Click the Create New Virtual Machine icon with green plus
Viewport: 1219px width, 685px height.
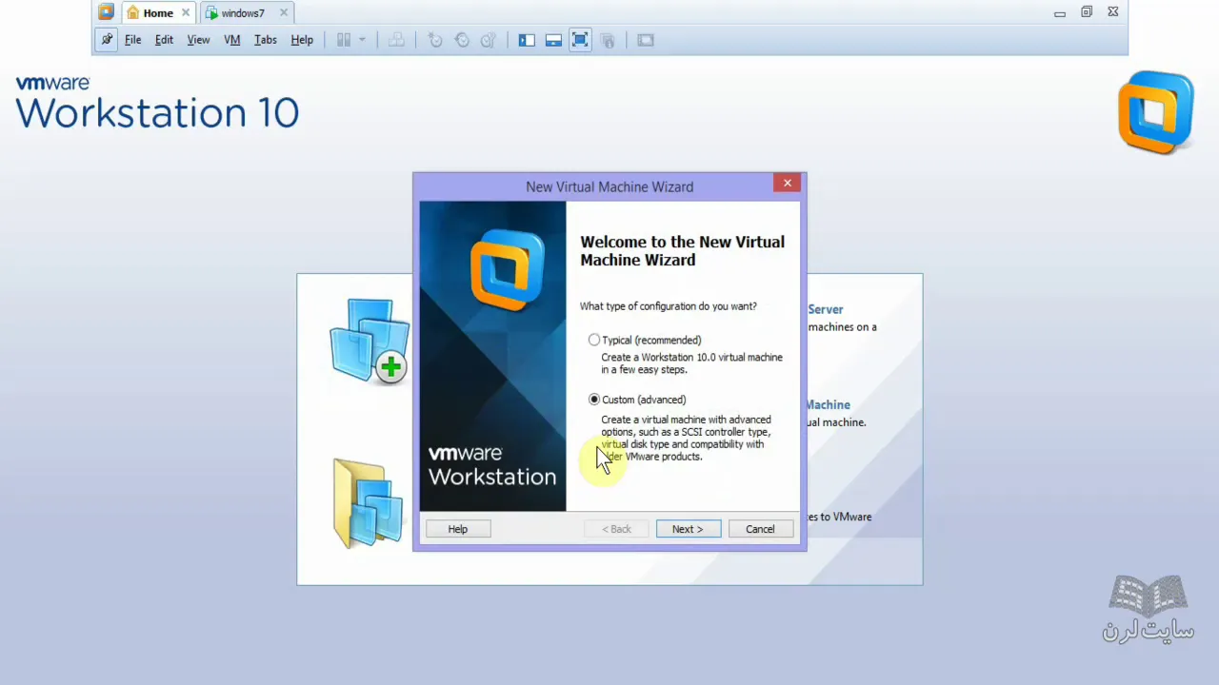(370, 341)
